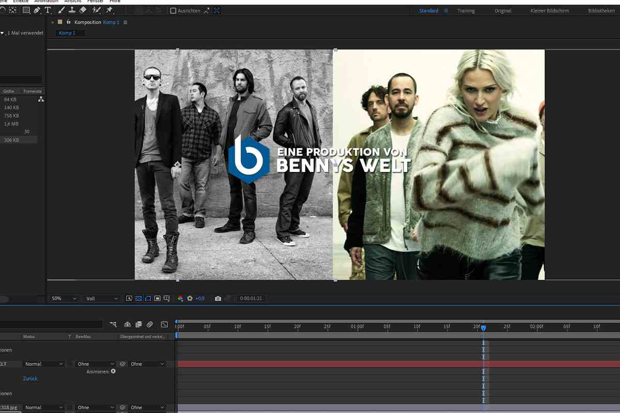Select the Puppet Pin tool
This screenshot has height=413, width=620.
[x=110, y=10]
